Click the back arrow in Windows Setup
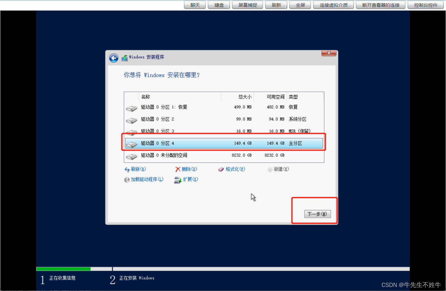The width and height of the screenshot is (446, 291). click(114, 58)
